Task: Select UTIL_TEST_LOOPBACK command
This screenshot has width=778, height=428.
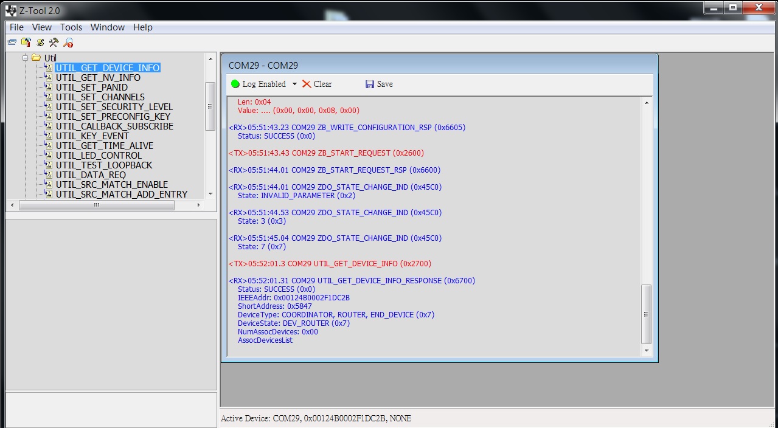Action: 104,165
